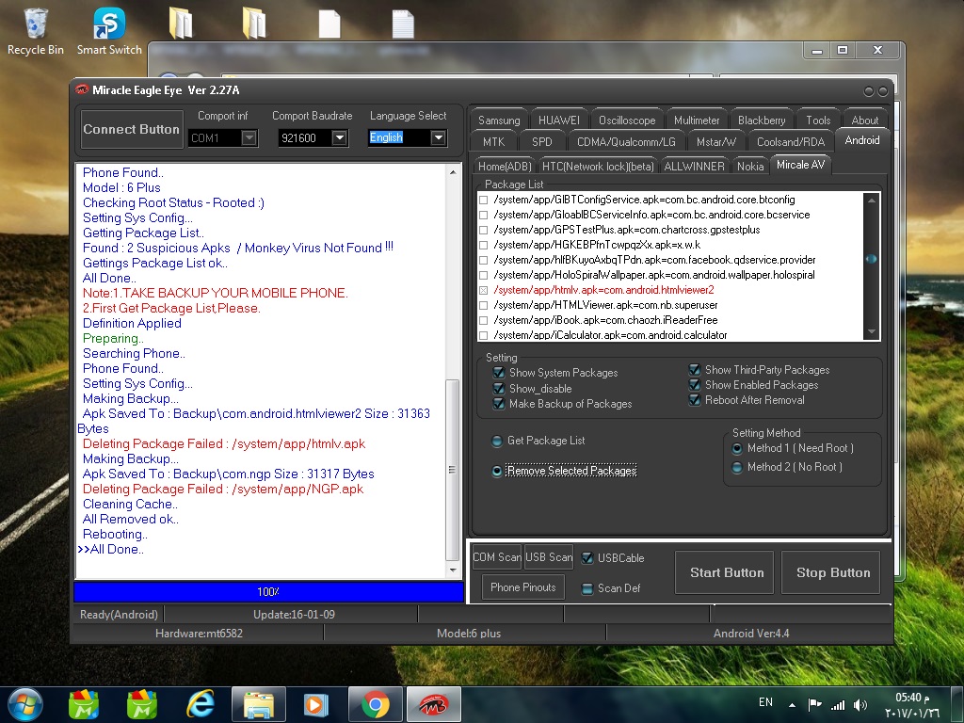The height and width of the screenshot is (723, 964).
Task: Check the iBook.apk package checkbox
Action: tap(483, 320)
